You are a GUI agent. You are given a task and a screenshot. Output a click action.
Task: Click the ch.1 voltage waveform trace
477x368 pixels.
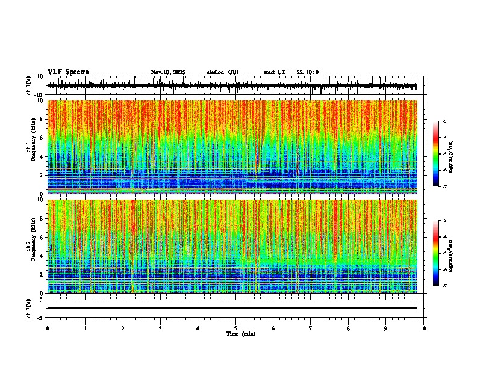click(x=232, y=86)
